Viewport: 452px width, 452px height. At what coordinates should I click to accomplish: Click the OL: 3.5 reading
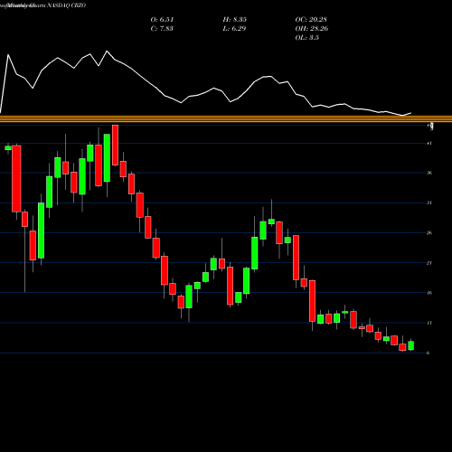pos(307,38)
